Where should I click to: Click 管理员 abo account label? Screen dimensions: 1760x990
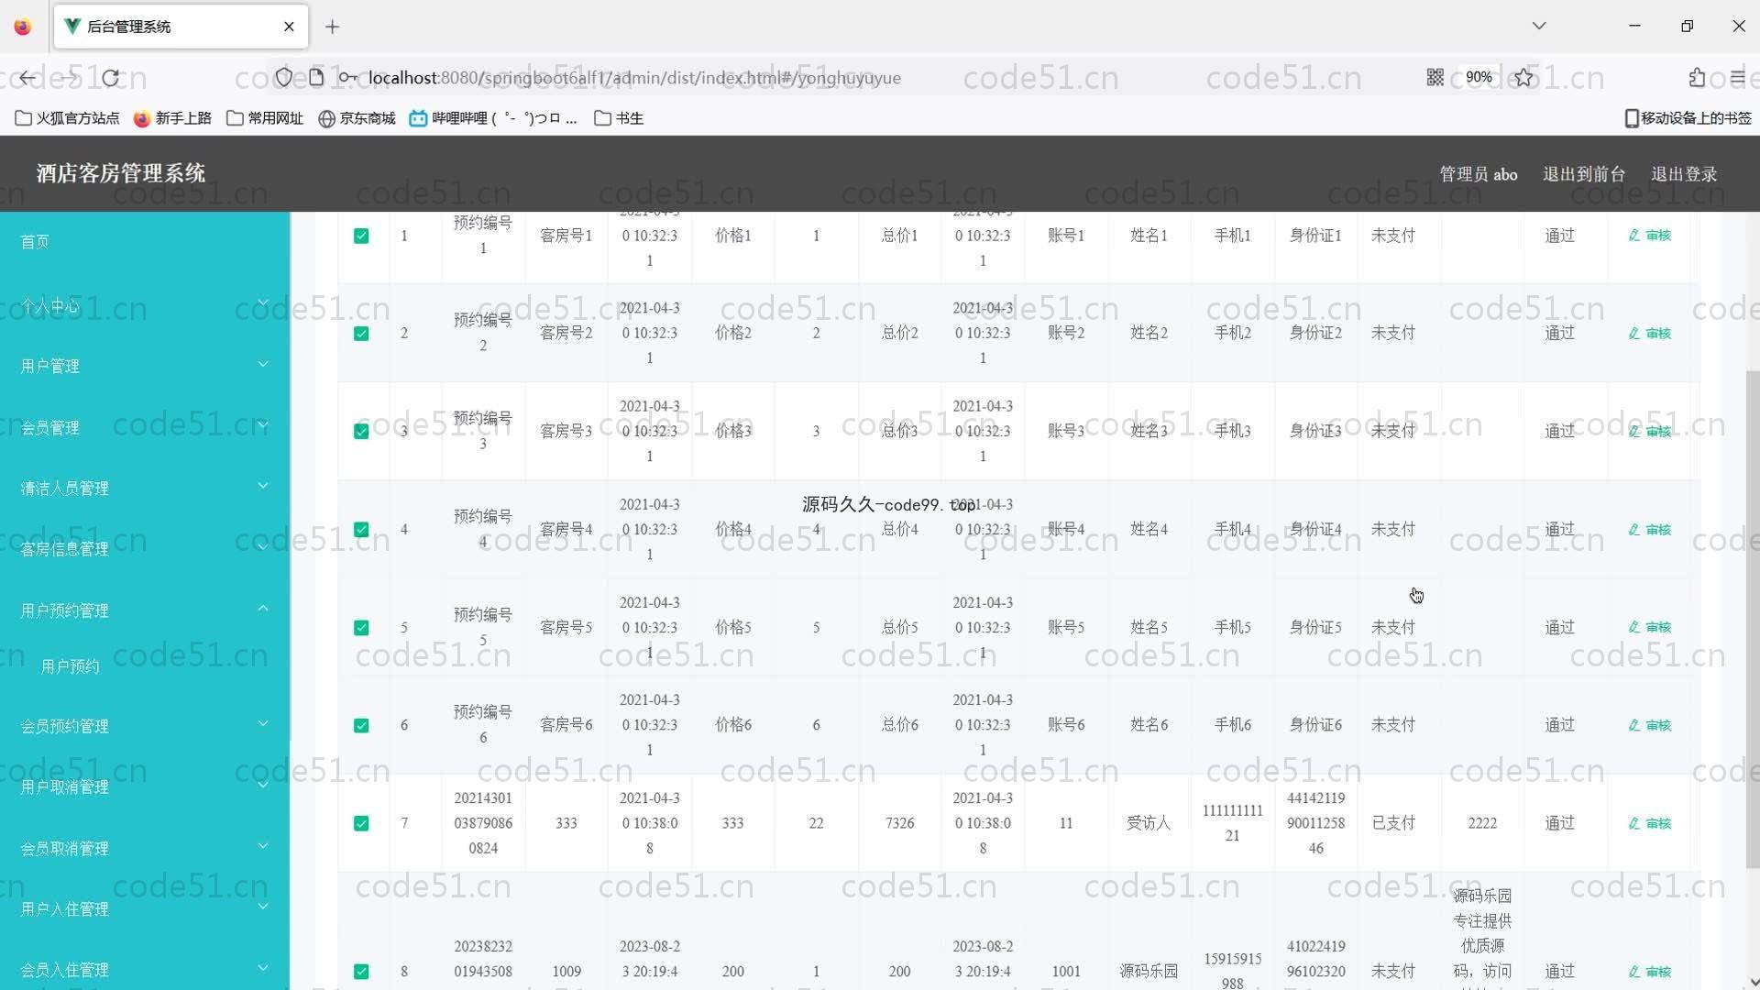pos(1479,174)
